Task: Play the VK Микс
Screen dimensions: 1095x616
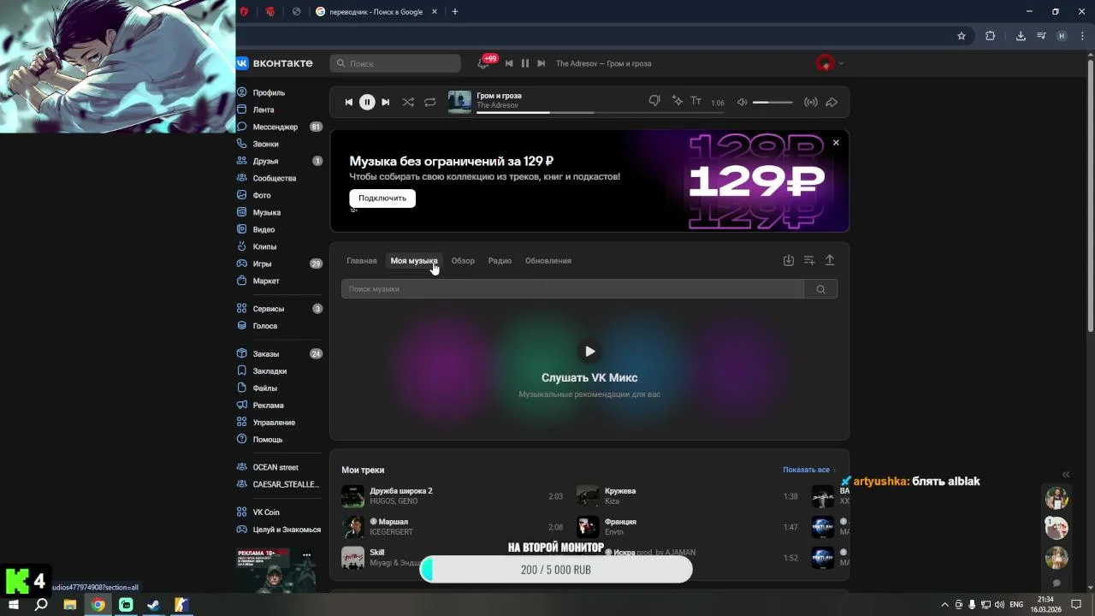Action: 589,351
